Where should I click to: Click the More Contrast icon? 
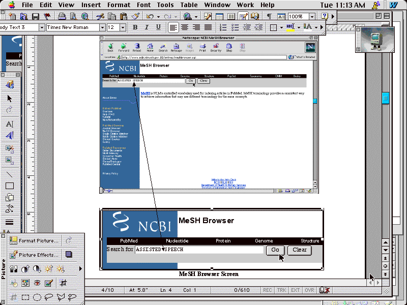coord(25,269)
